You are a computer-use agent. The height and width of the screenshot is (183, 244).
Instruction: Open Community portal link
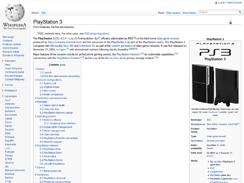click(15, 72)
